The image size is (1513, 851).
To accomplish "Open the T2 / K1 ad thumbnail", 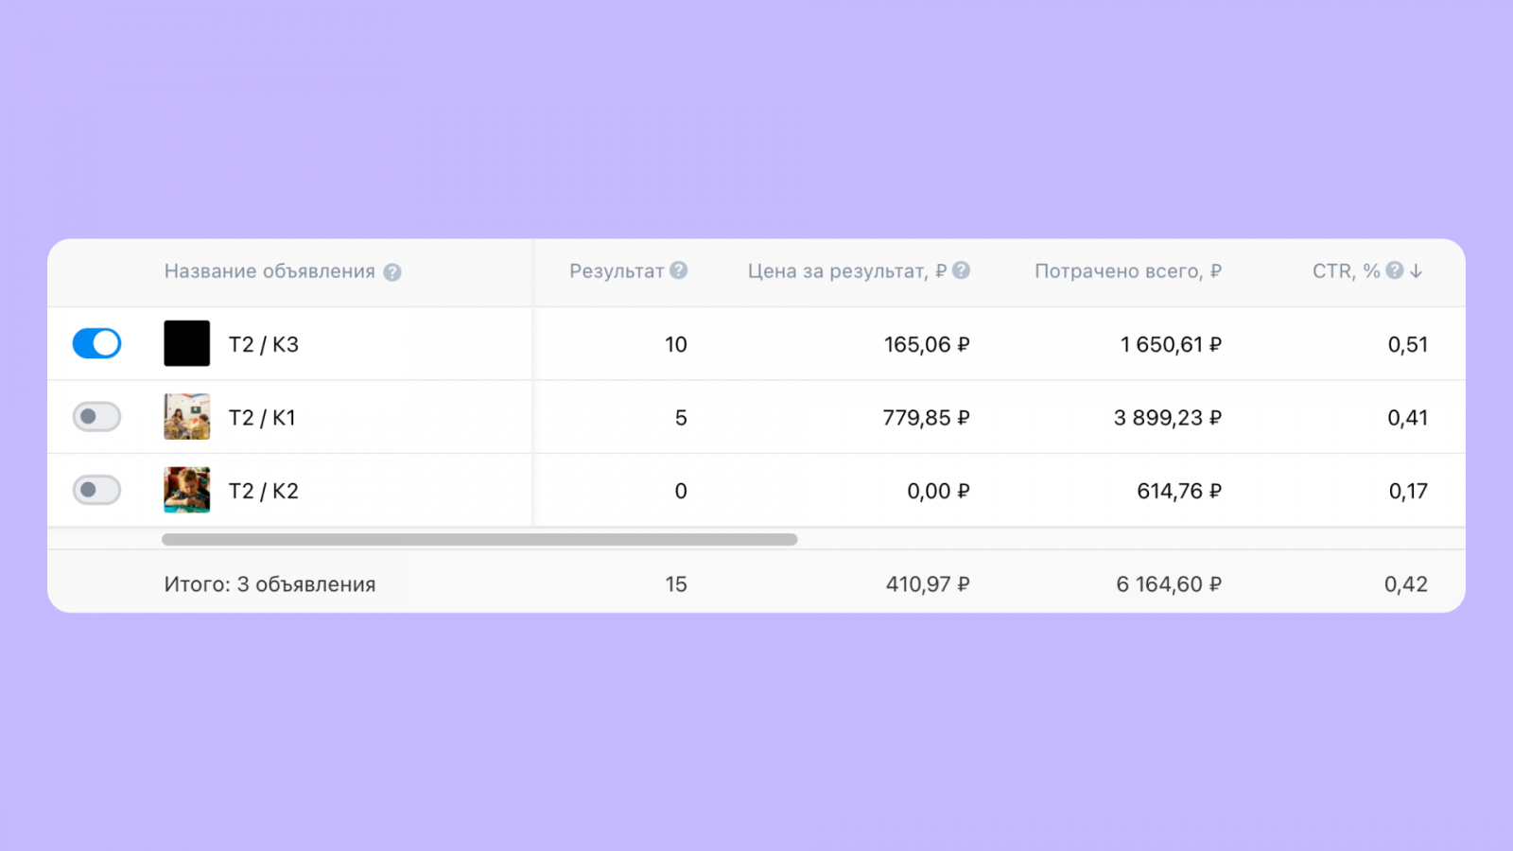I will tap(186, 417).
